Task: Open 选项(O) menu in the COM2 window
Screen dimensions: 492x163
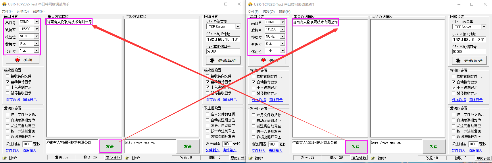Action: (22, 11)
